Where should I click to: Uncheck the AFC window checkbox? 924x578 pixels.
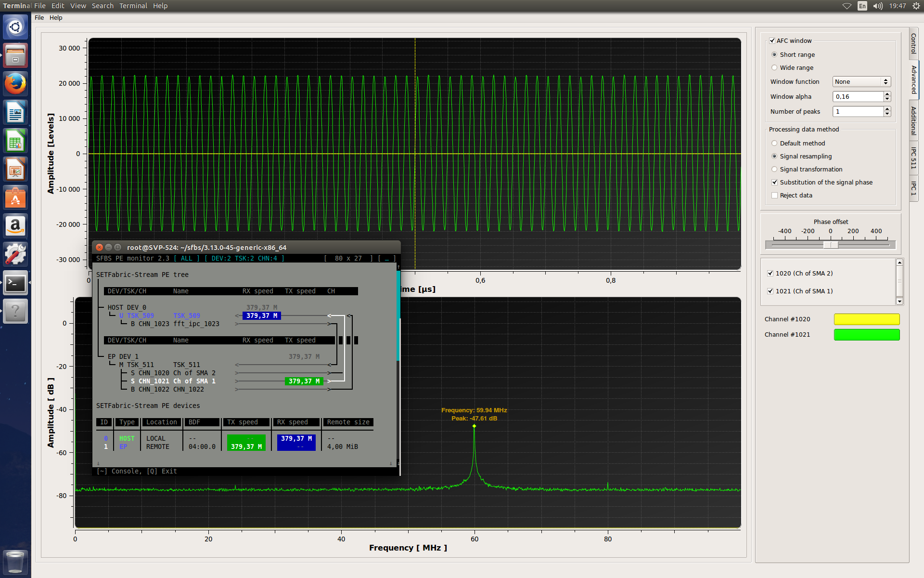[x=772, y=41]
